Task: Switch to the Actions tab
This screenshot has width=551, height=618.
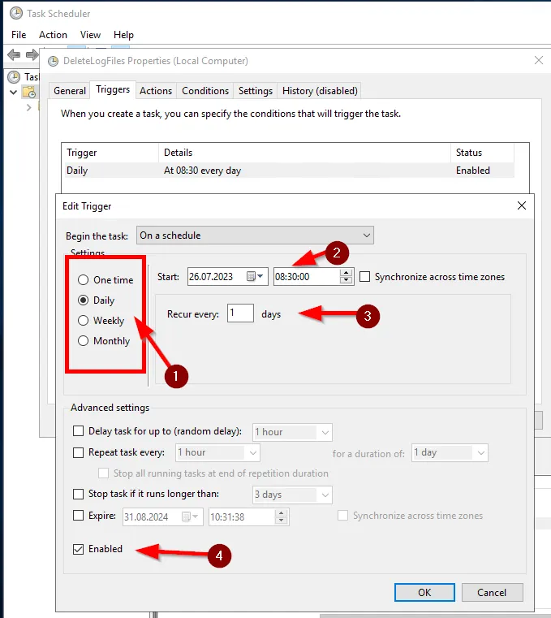Action: pyautogui.click(x=155, y=91)
